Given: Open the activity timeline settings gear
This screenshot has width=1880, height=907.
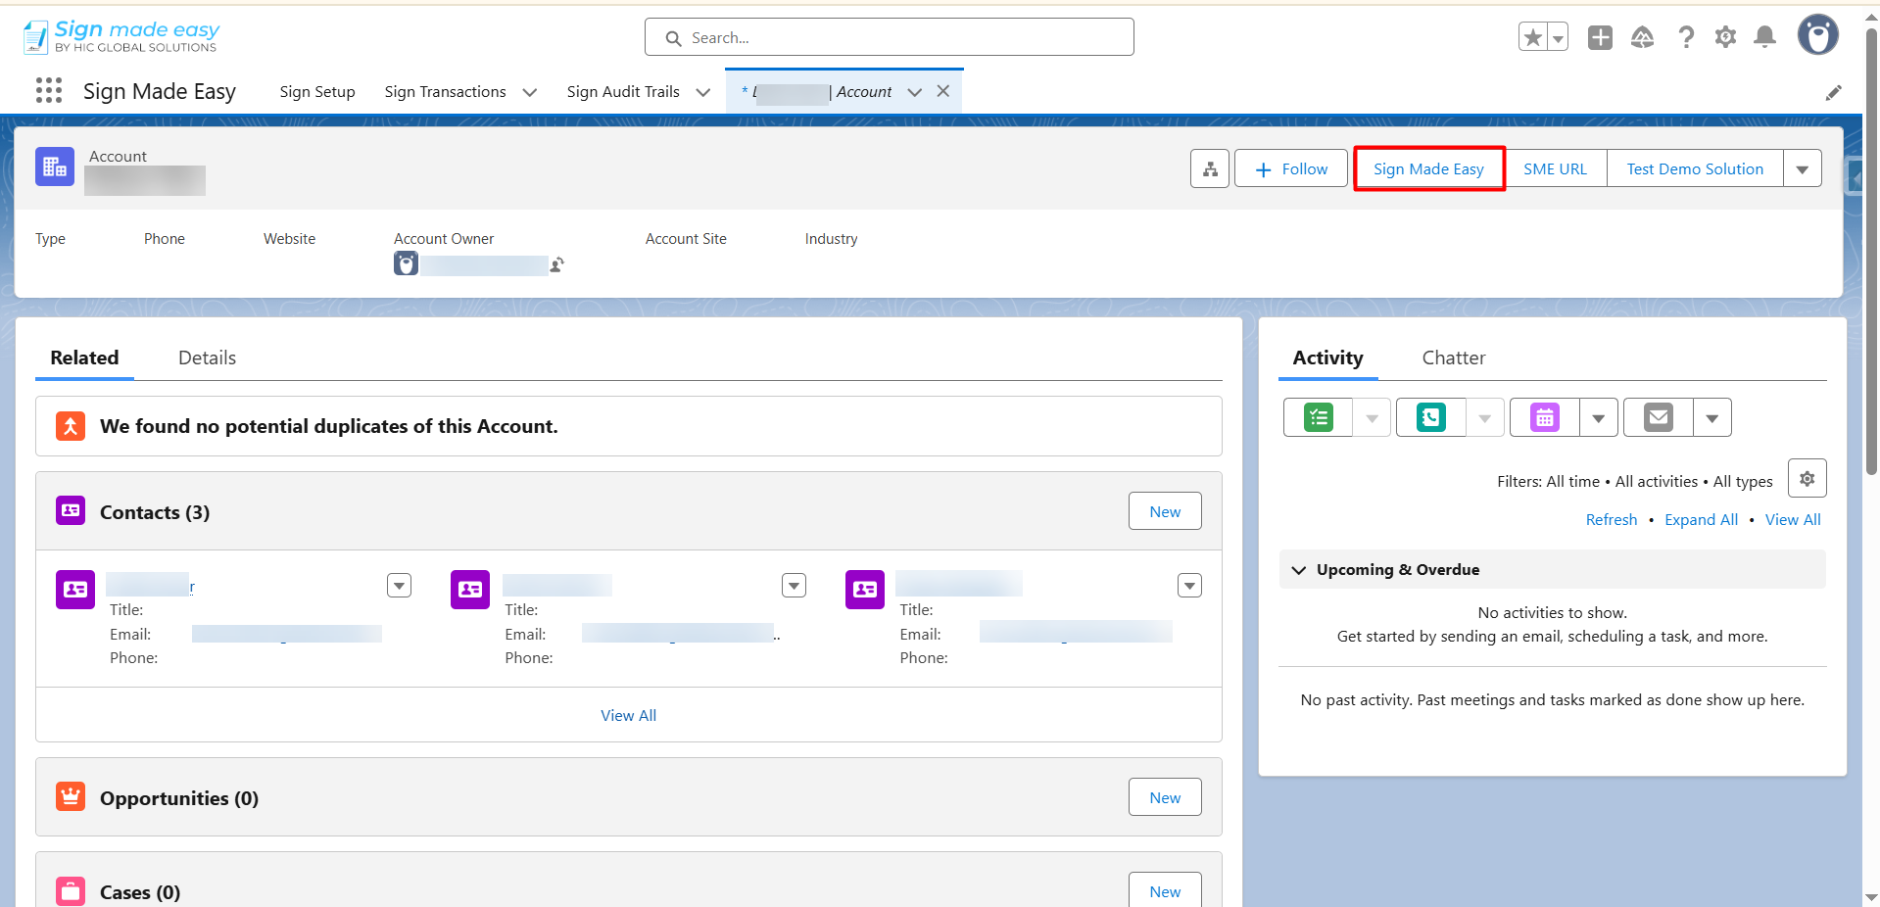Looking at the screenshot, I should tap(1807, 479).
